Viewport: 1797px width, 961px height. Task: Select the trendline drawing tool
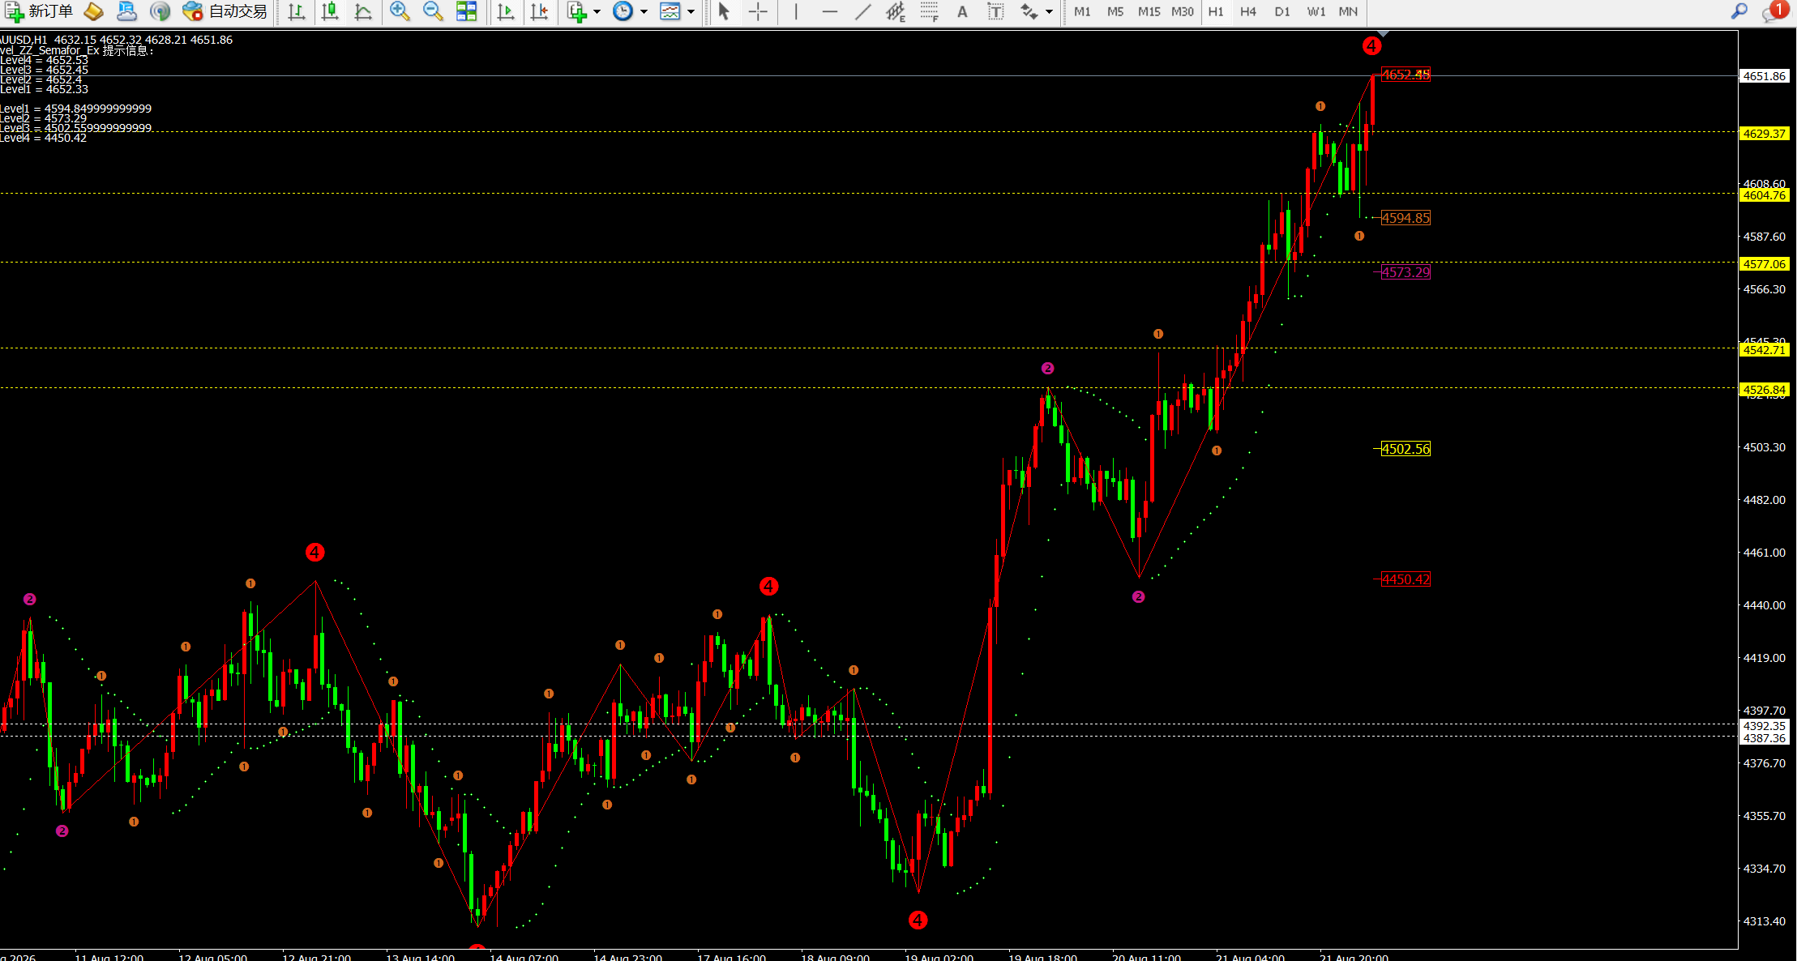pyautogui.click(x=863, y=11)
